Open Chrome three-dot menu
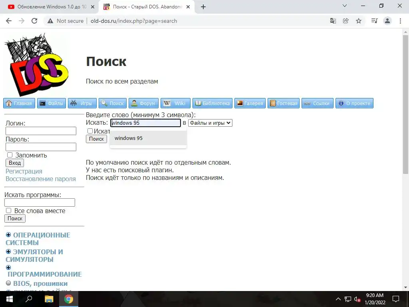The height and width of the screenshot is (307, 409). [x=400, y=21]
